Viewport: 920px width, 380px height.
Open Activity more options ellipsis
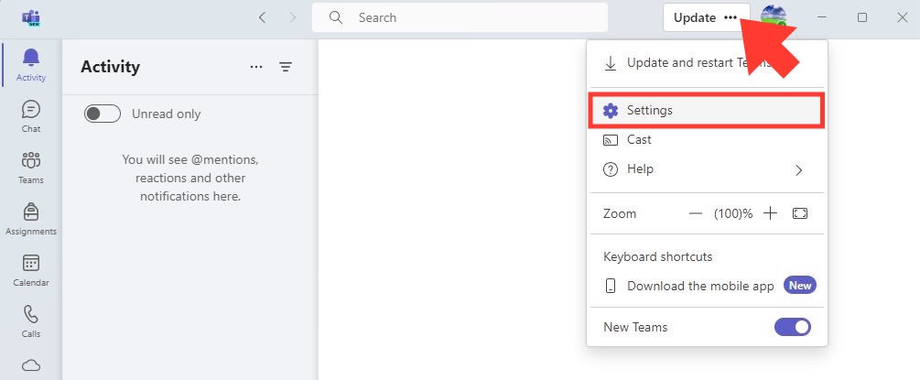pos(255,67)
